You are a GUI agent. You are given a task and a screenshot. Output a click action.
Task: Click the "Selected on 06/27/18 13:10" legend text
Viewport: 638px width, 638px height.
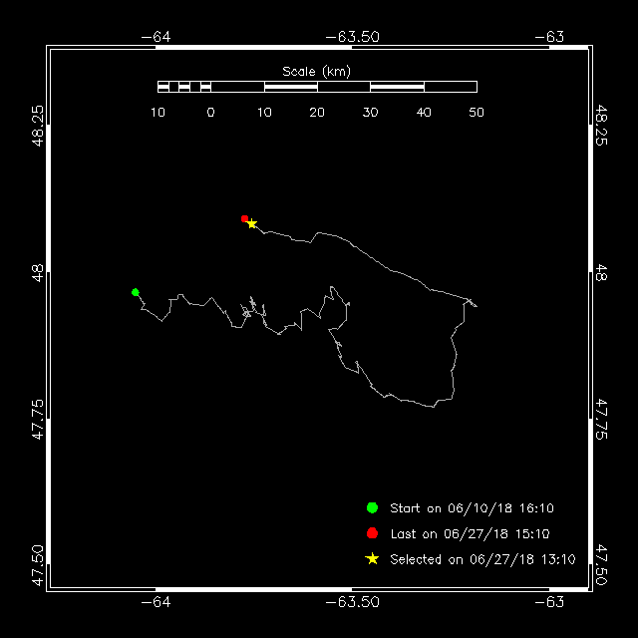482,560
